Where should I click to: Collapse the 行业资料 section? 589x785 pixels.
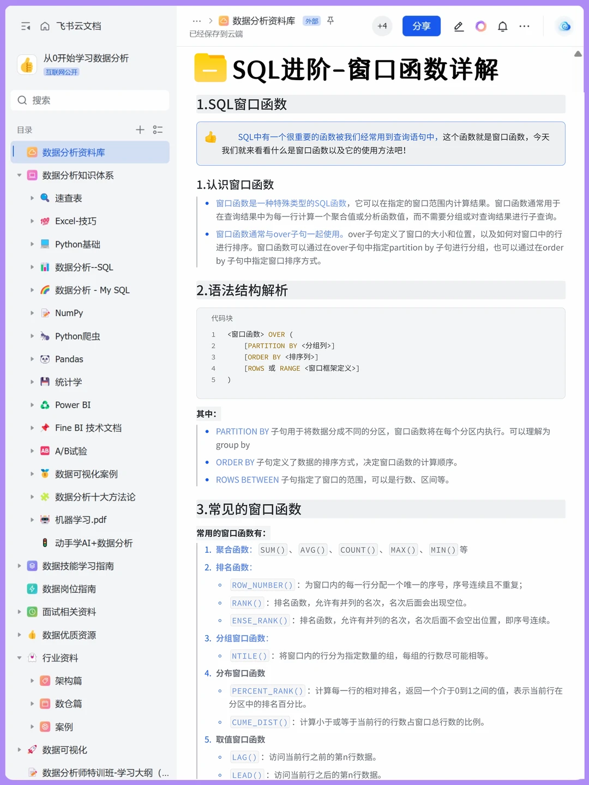[x=19, y=658]
